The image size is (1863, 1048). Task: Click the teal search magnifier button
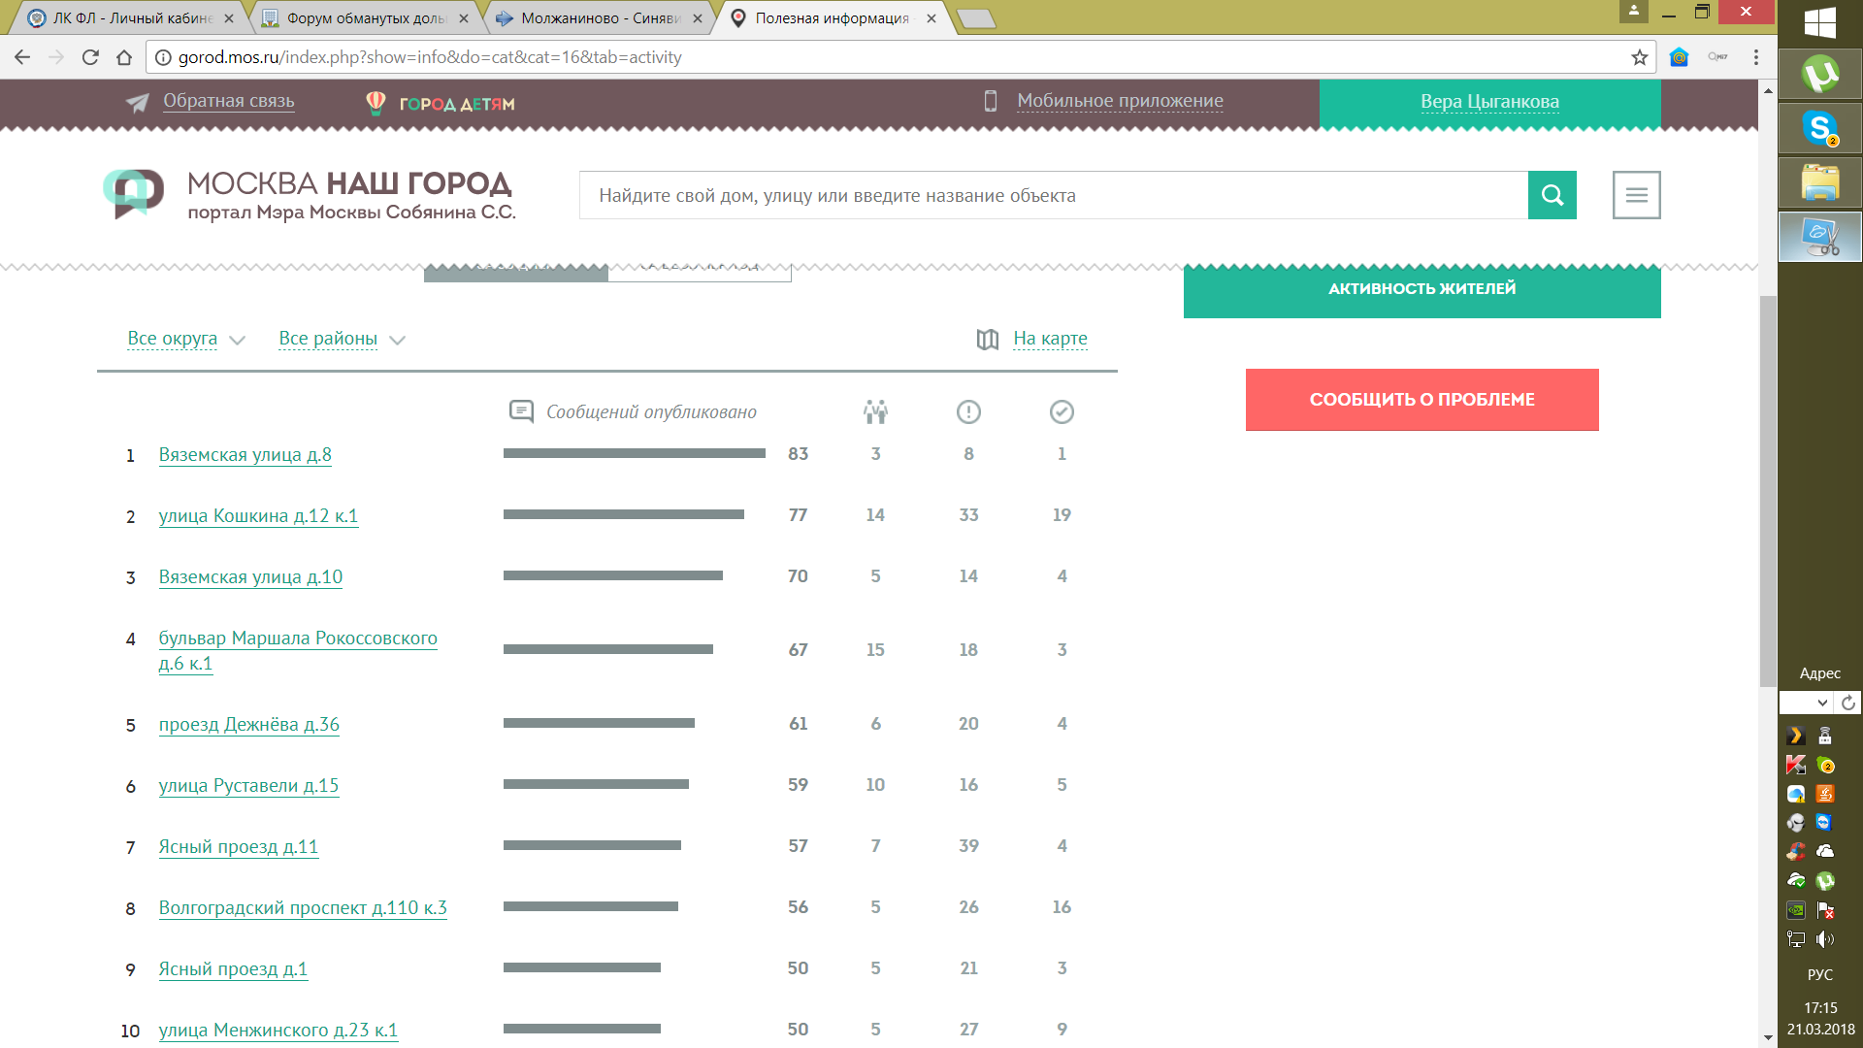pyautogui.click(x=1552, y=195)
